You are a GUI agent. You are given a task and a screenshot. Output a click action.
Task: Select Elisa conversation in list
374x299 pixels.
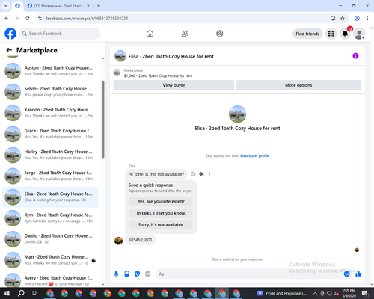click(50, 197)
